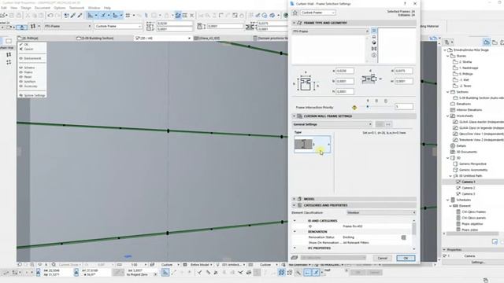Click the Settings button below Camera properties
Screen dimensions: 504x283
coord(478,262)
